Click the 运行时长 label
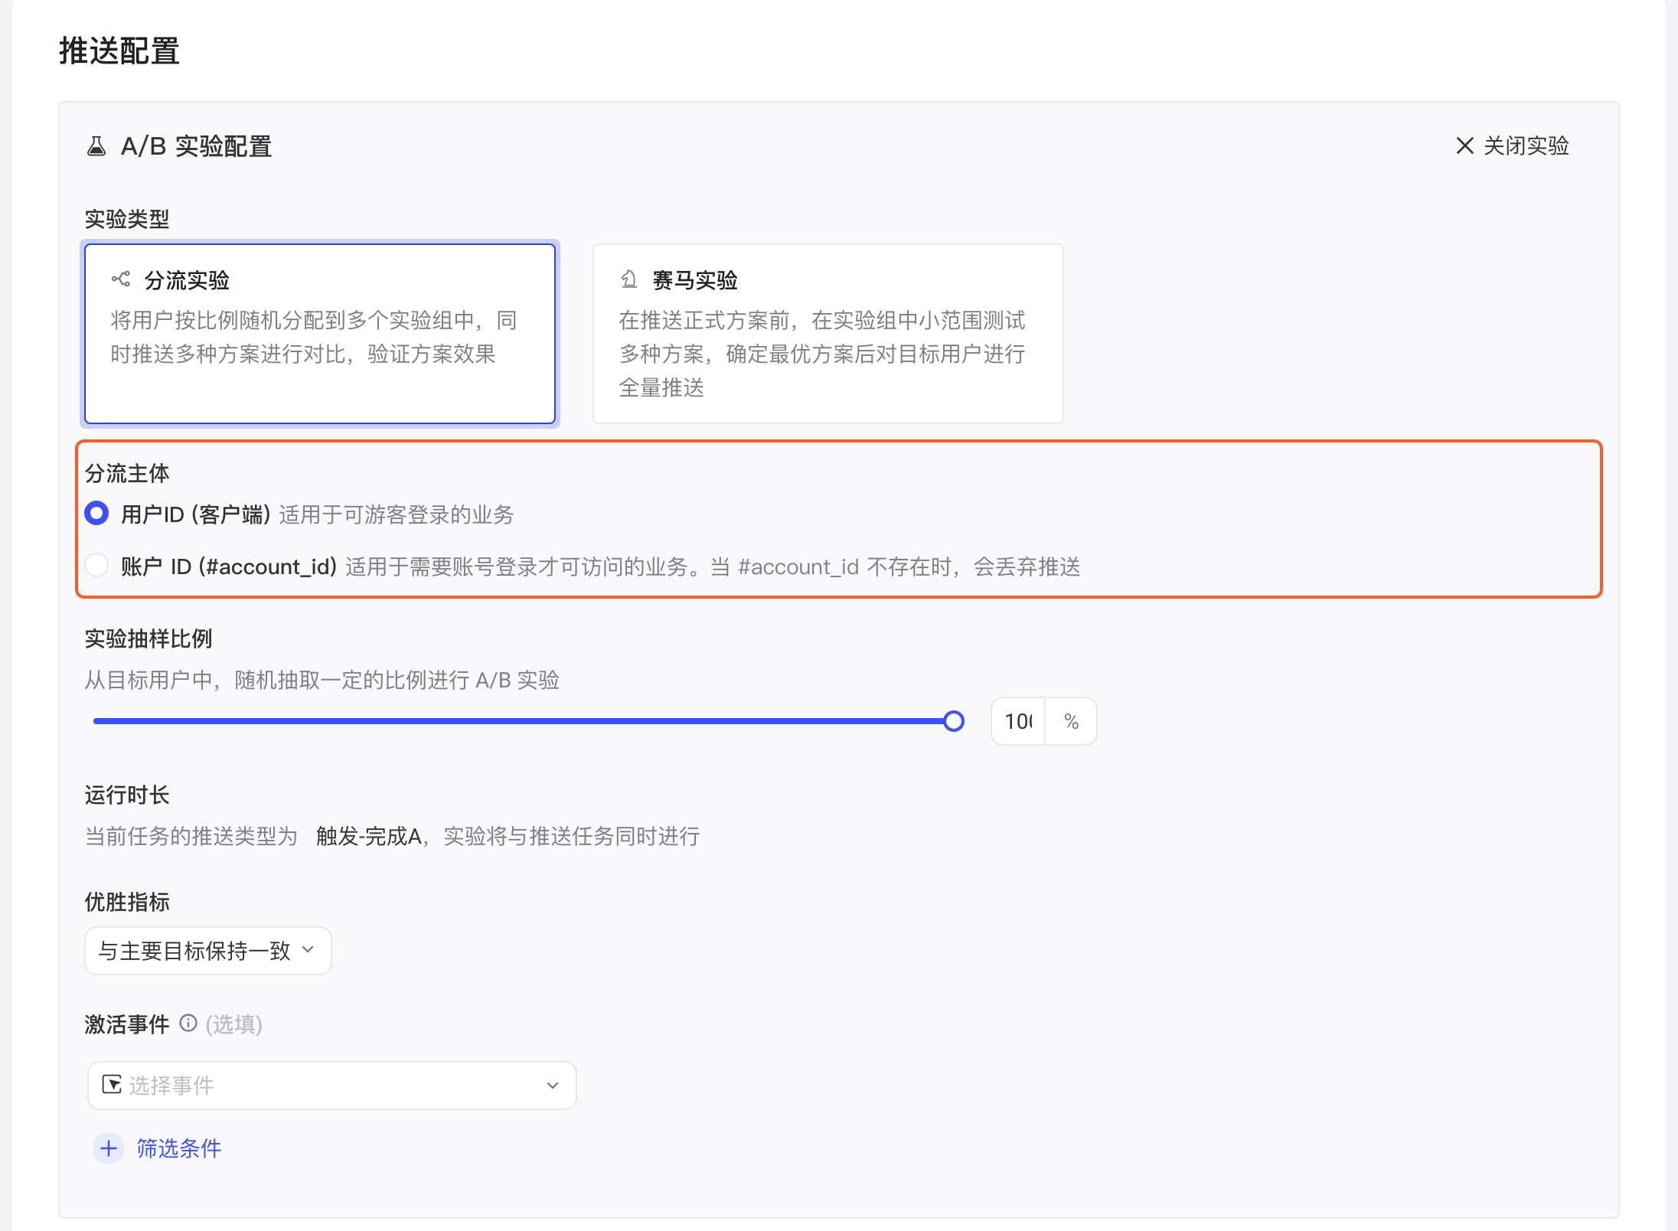 [x=127, y=795]
